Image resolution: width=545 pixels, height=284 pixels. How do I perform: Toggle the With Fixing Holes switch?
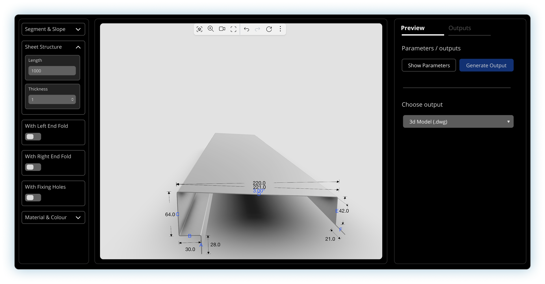point(33,198)
